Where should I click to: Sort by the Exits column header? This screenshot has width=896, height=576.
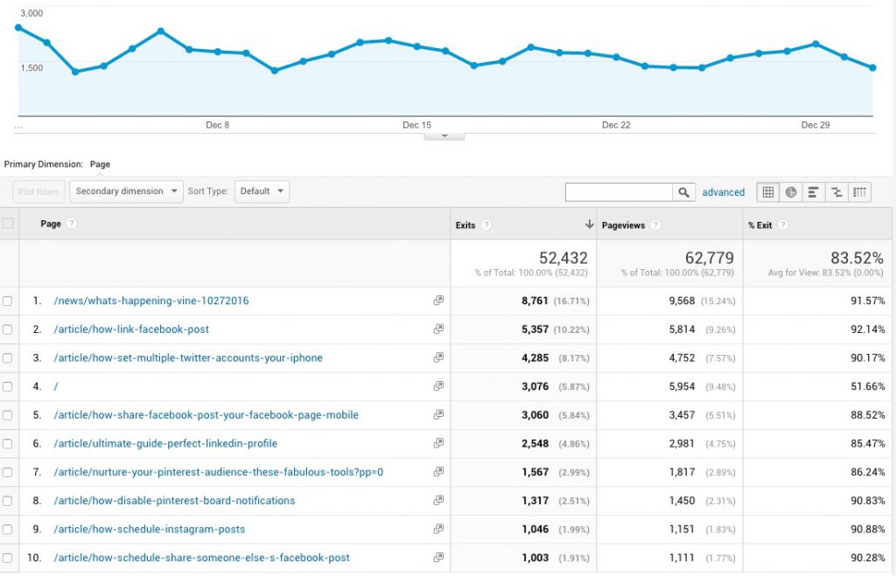(465, 225)
